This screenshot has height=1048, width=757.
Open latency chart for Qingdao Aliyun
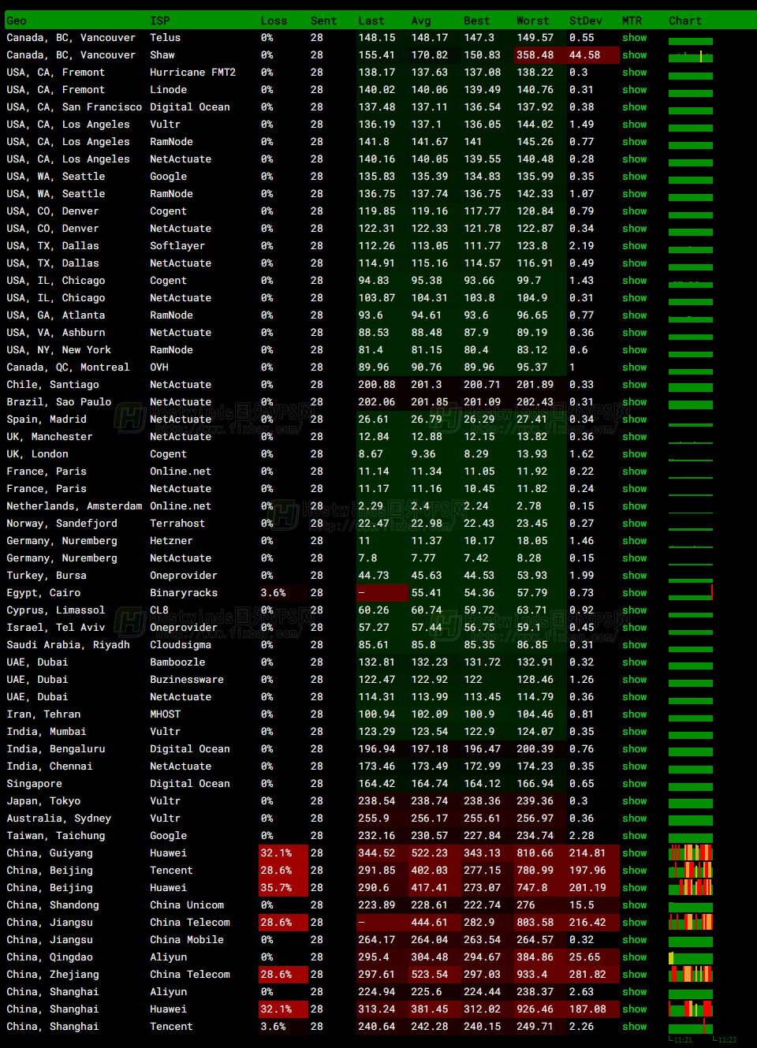point(691,958)
